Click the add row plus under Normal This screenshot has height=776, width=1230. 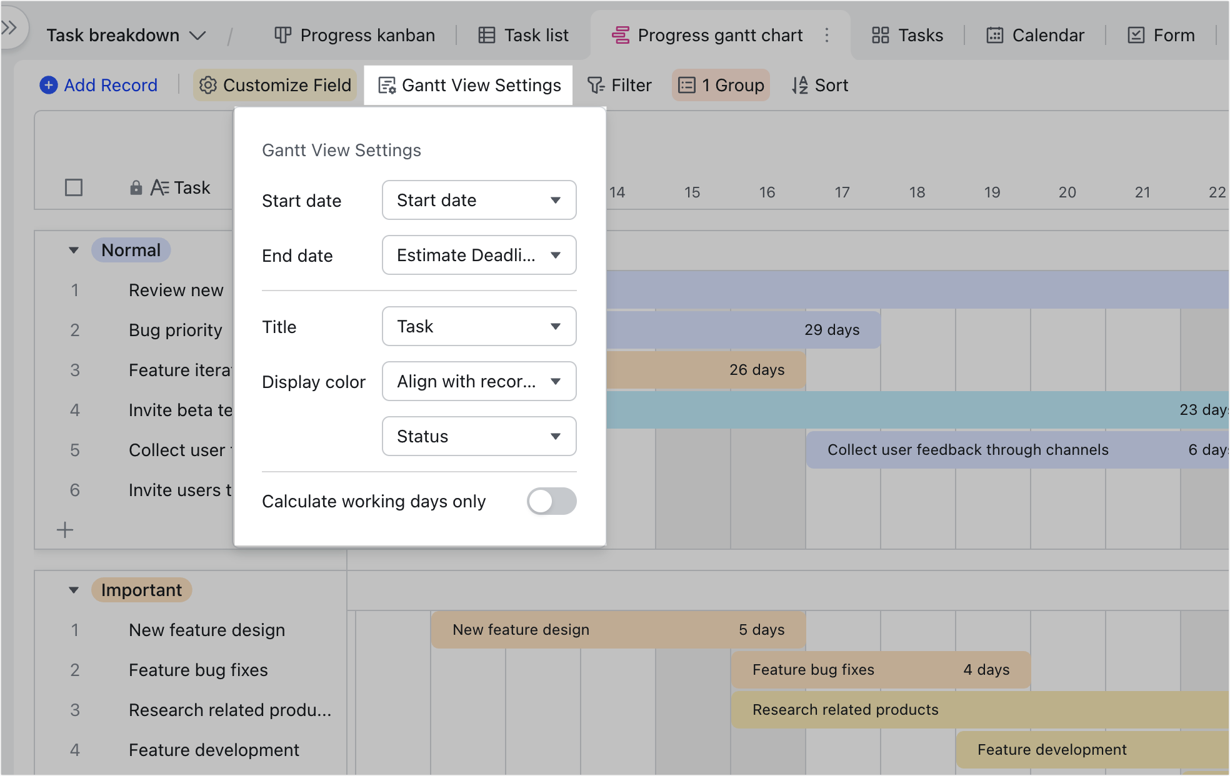tap(65, 530)
